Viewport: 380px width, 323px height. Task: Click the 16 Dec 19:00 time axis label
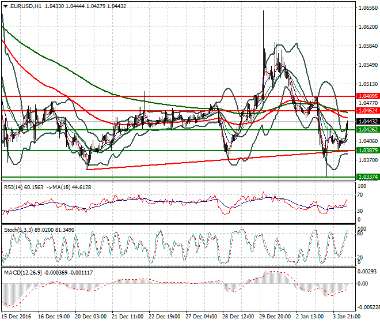point(54,317)
